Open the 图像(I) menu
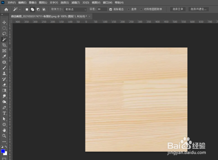Image resolution: width=218 pixels, height=160 pixels. point(33,3)
